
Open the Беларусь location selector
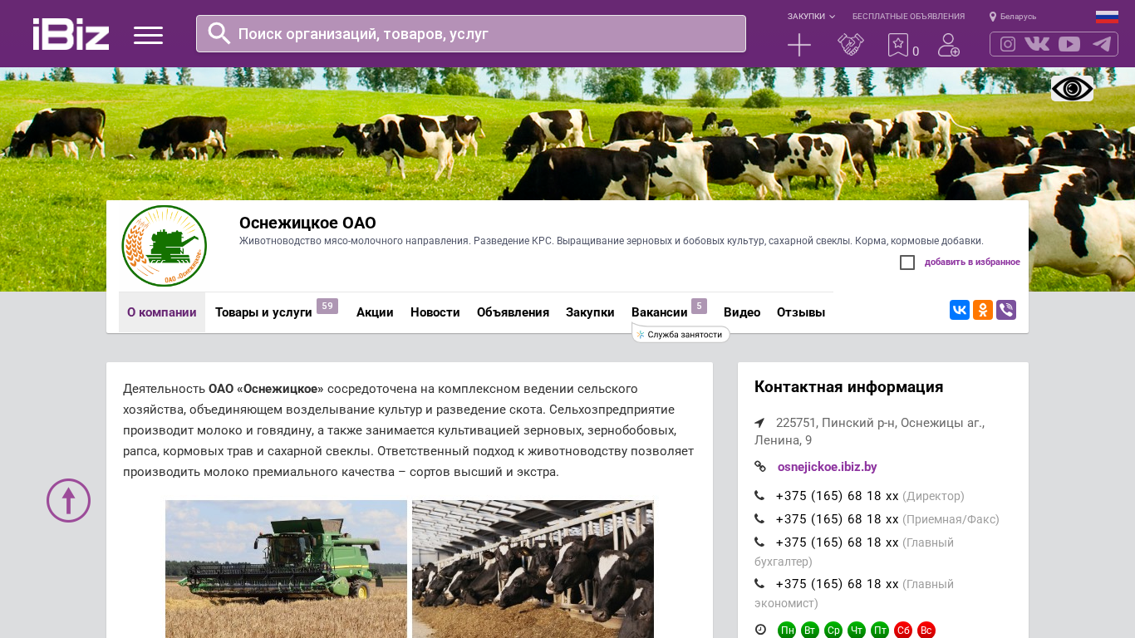coord(1013,17)
